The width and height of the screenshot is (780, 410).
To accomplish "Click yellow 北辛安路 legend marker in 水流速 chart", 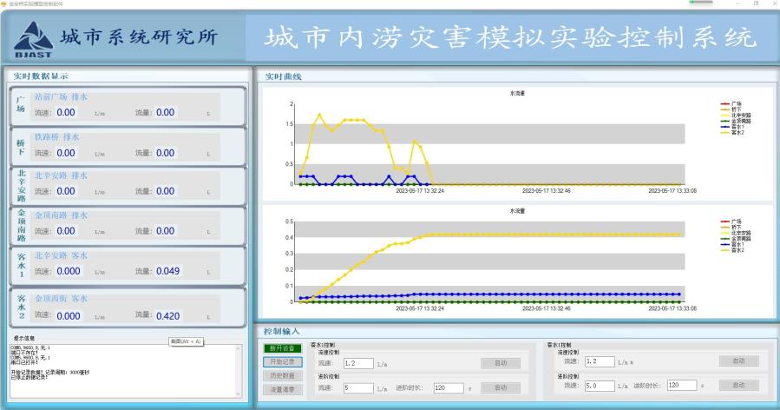I will (x=724, y=116).
